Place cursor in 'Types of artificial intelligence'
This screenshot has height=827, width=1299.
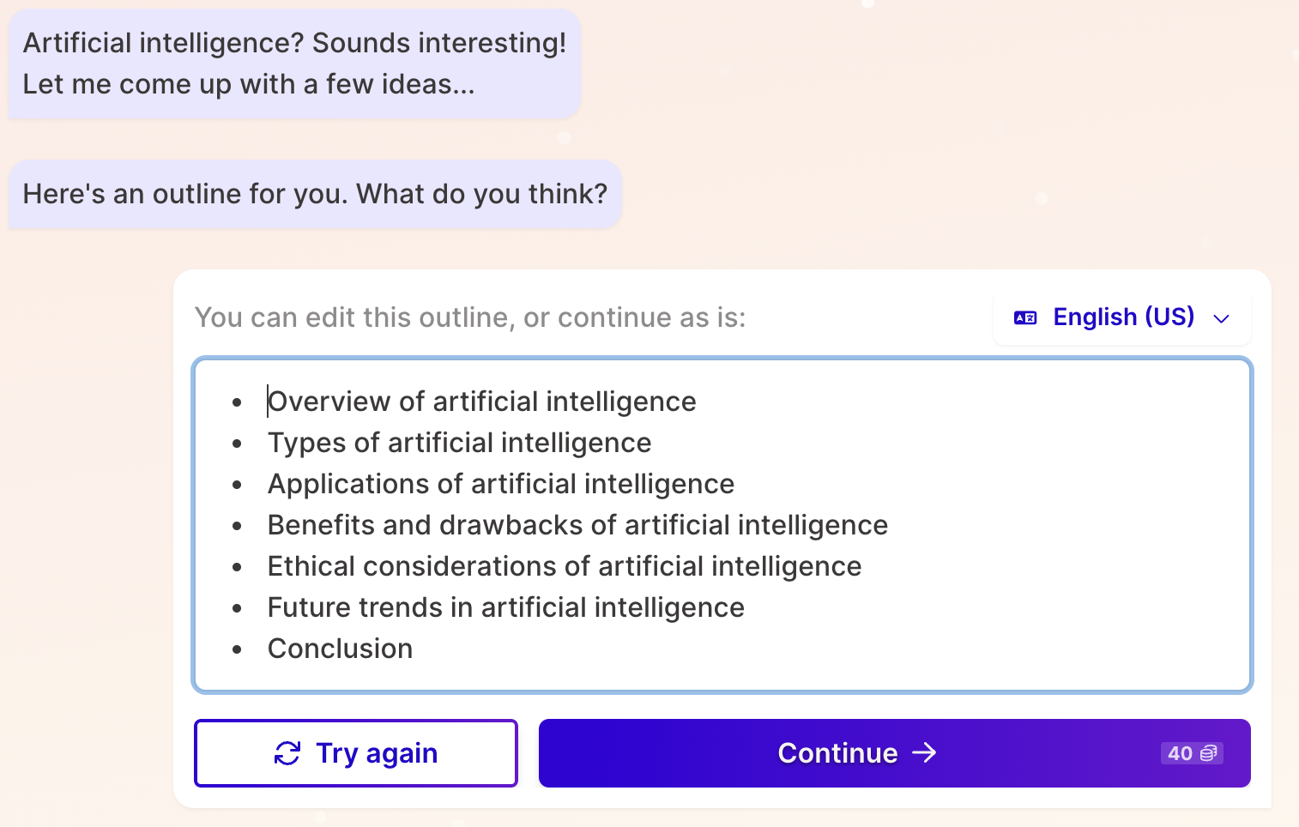[459, 443]
